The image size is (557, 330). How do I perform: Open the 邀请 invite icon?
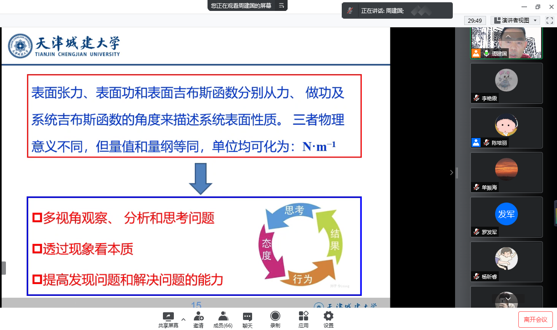point(198,316)
